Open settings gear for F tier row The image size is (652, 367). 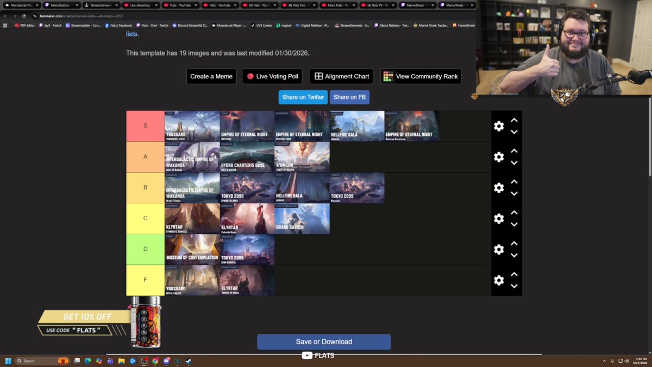499,281
